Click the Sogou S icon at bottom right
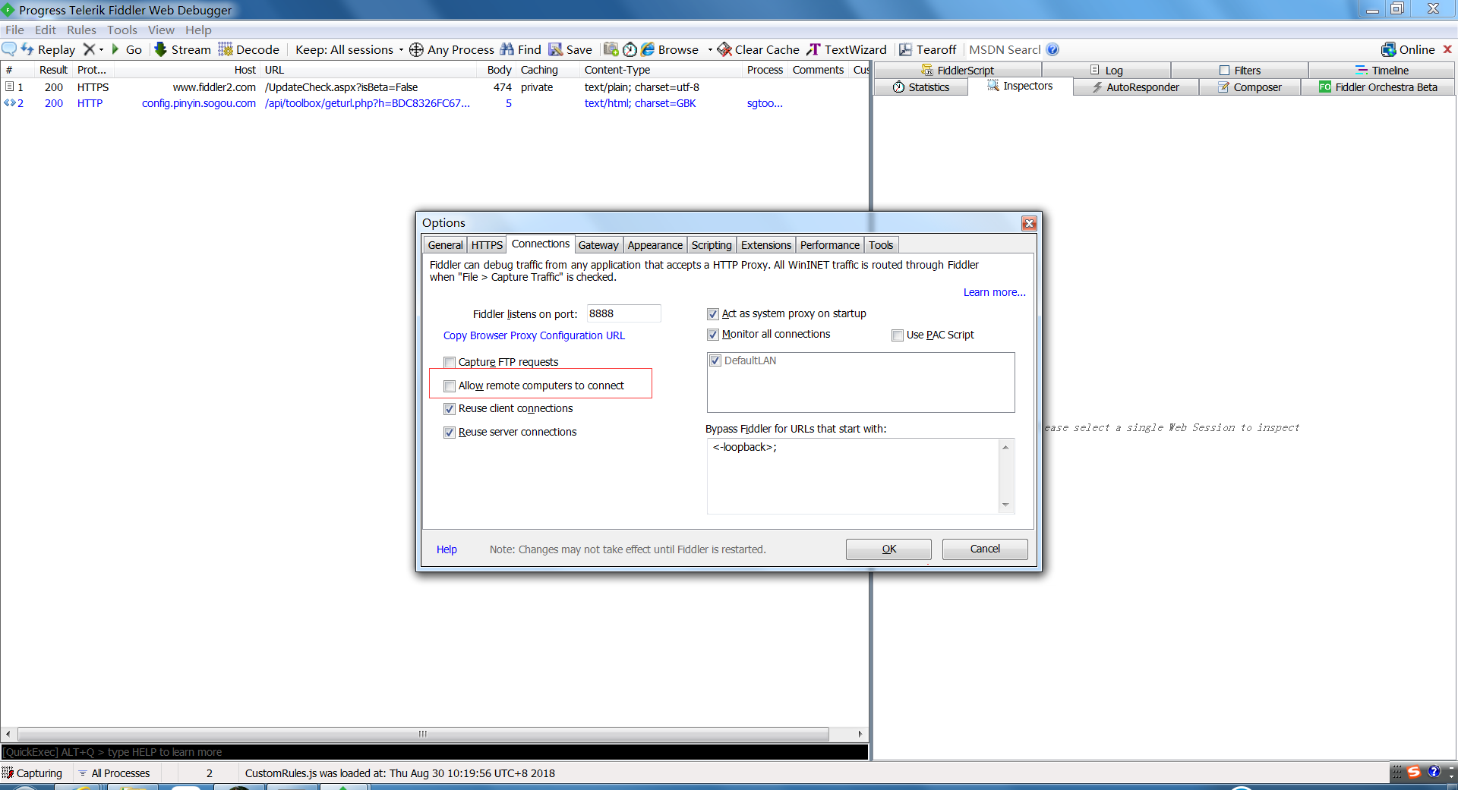The height and width of the screenshot is (790, 1458). tap(1414, 772)
